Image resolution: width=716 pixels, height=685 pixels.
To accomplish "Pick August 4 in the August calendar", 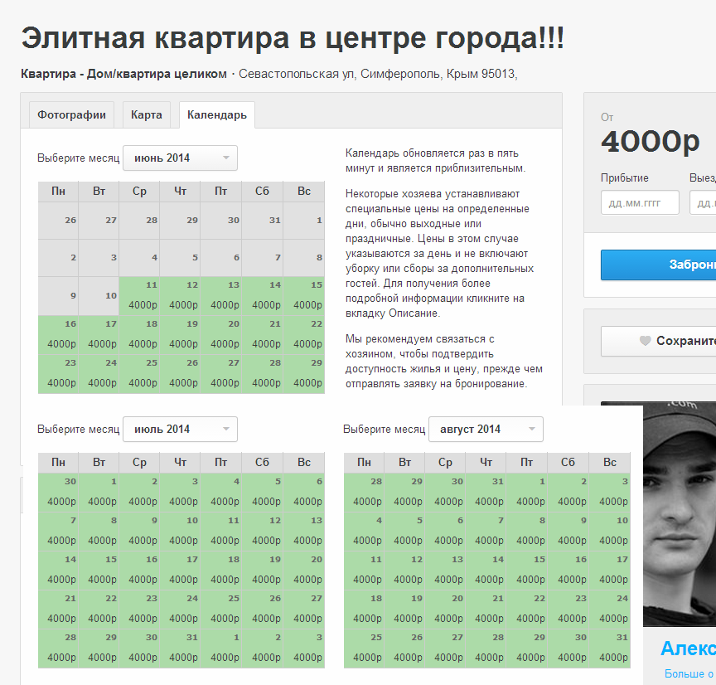I will [x=364, y=531].
